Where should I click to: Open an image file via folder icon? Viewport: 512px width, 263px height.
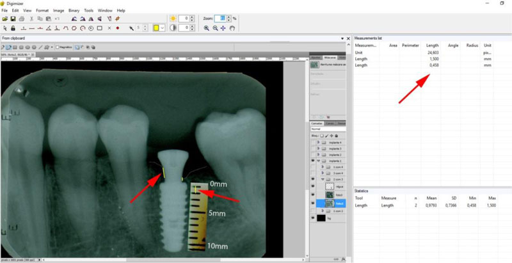pyautogui.click(x=5, y=19)
